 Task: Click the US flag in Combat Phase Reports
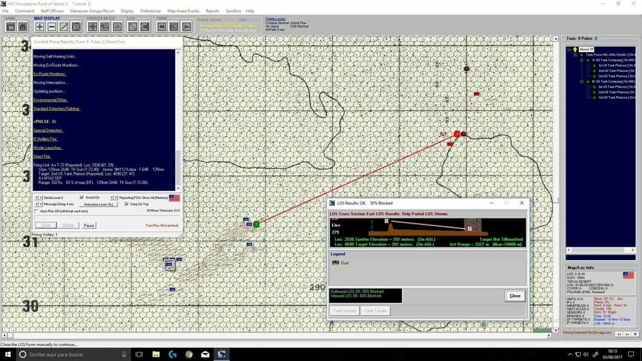point(174,198)
